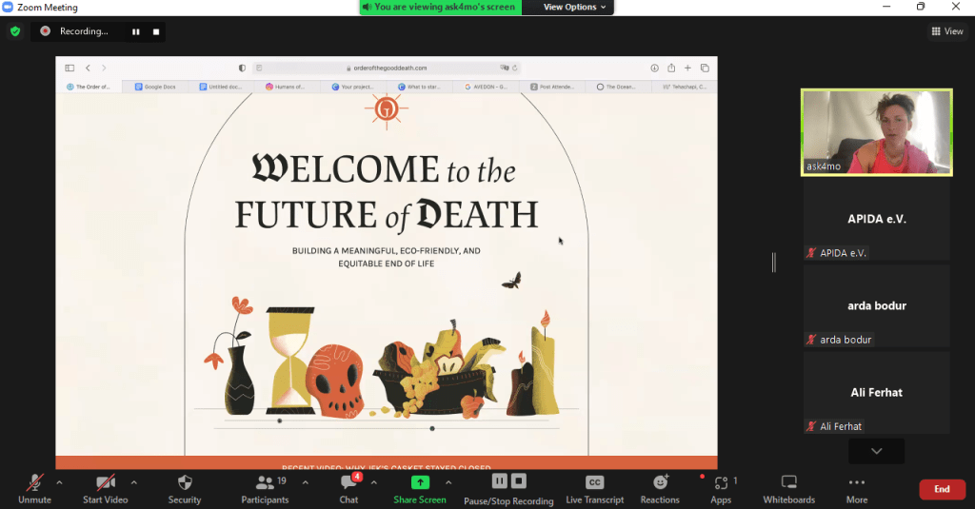The image size is (975, 509).
Task: Open the View layout menu
Action: (x=946, y=31)
